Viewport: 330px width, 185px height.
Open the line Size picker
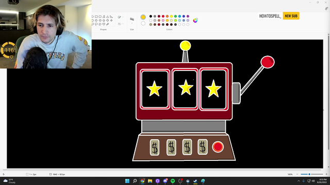tap(132, 19)
